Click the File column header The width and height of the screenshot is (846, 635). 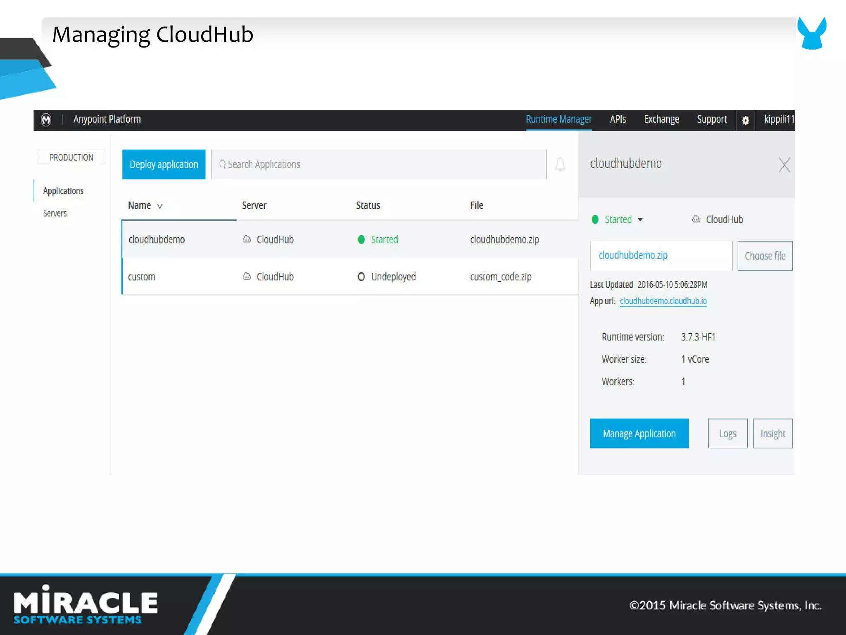[476, 205]
